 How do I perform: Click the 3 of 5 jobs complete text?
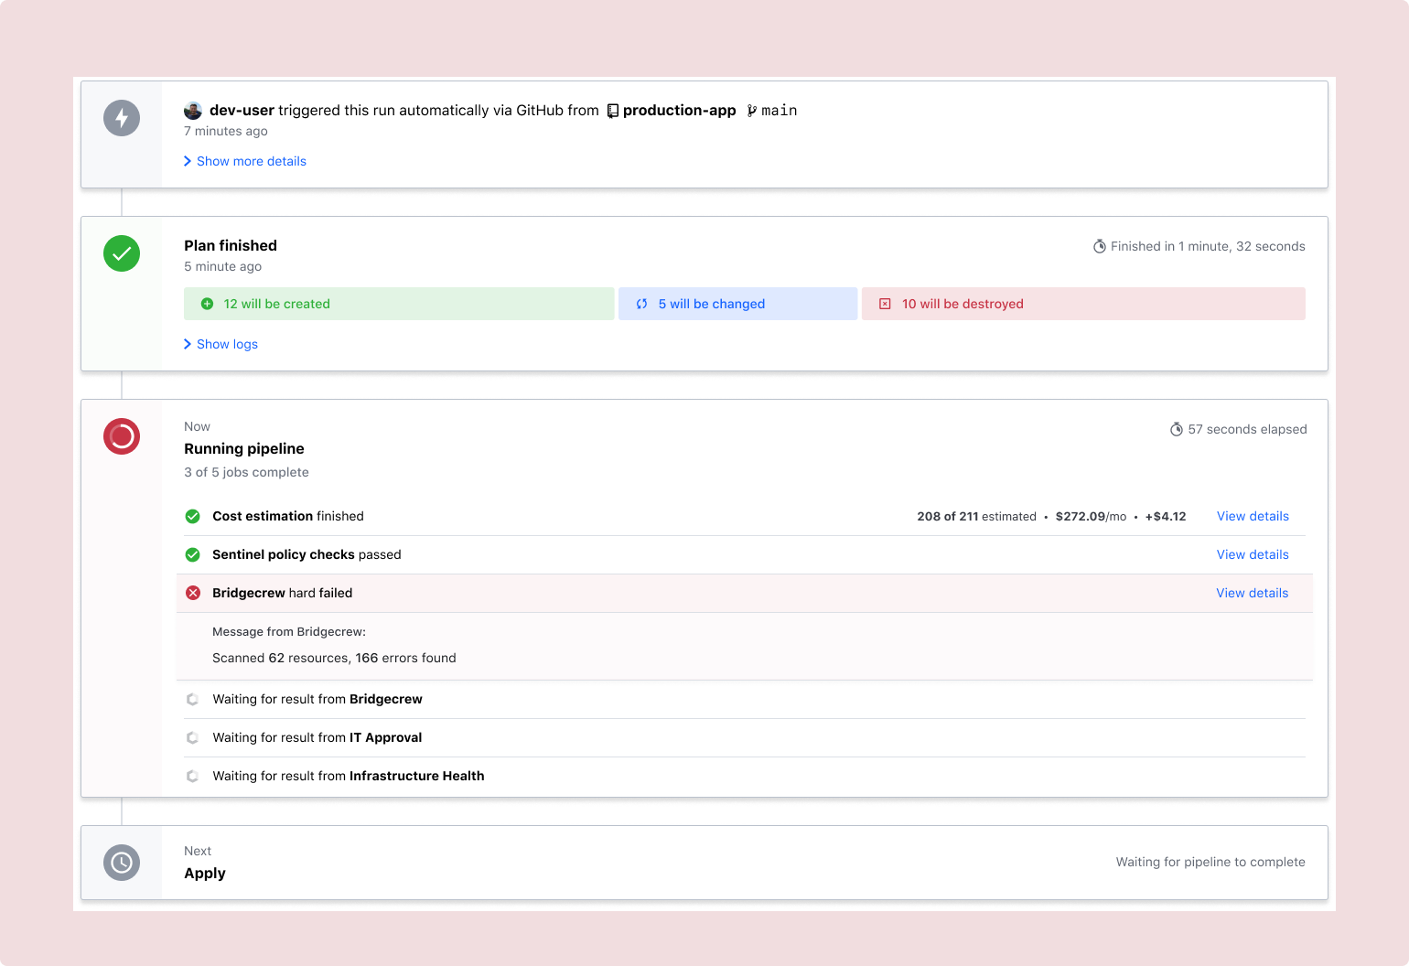(246, 472)
